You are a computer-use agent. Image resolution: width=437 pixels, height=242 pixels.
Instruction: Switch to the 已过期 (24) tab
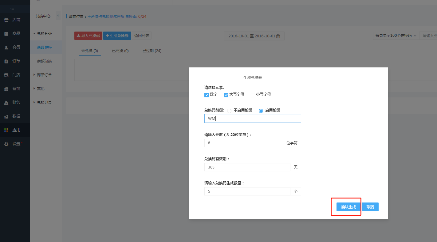point(152,51)
